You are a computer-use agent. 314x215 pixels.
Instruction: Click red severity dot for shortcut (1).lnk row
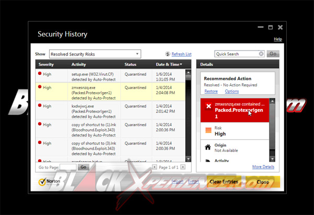[x=40, y=124]
